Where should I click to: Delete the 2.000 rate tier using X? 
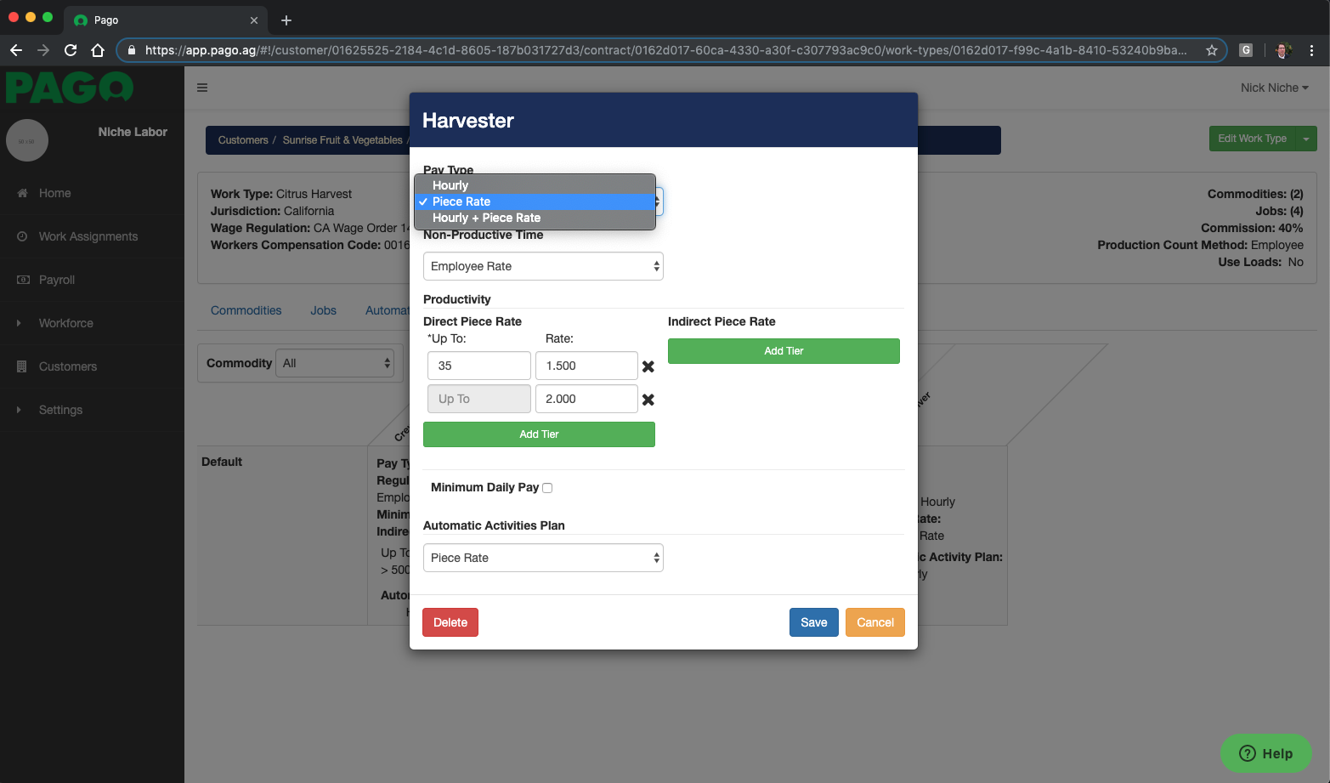pos(648,400)
